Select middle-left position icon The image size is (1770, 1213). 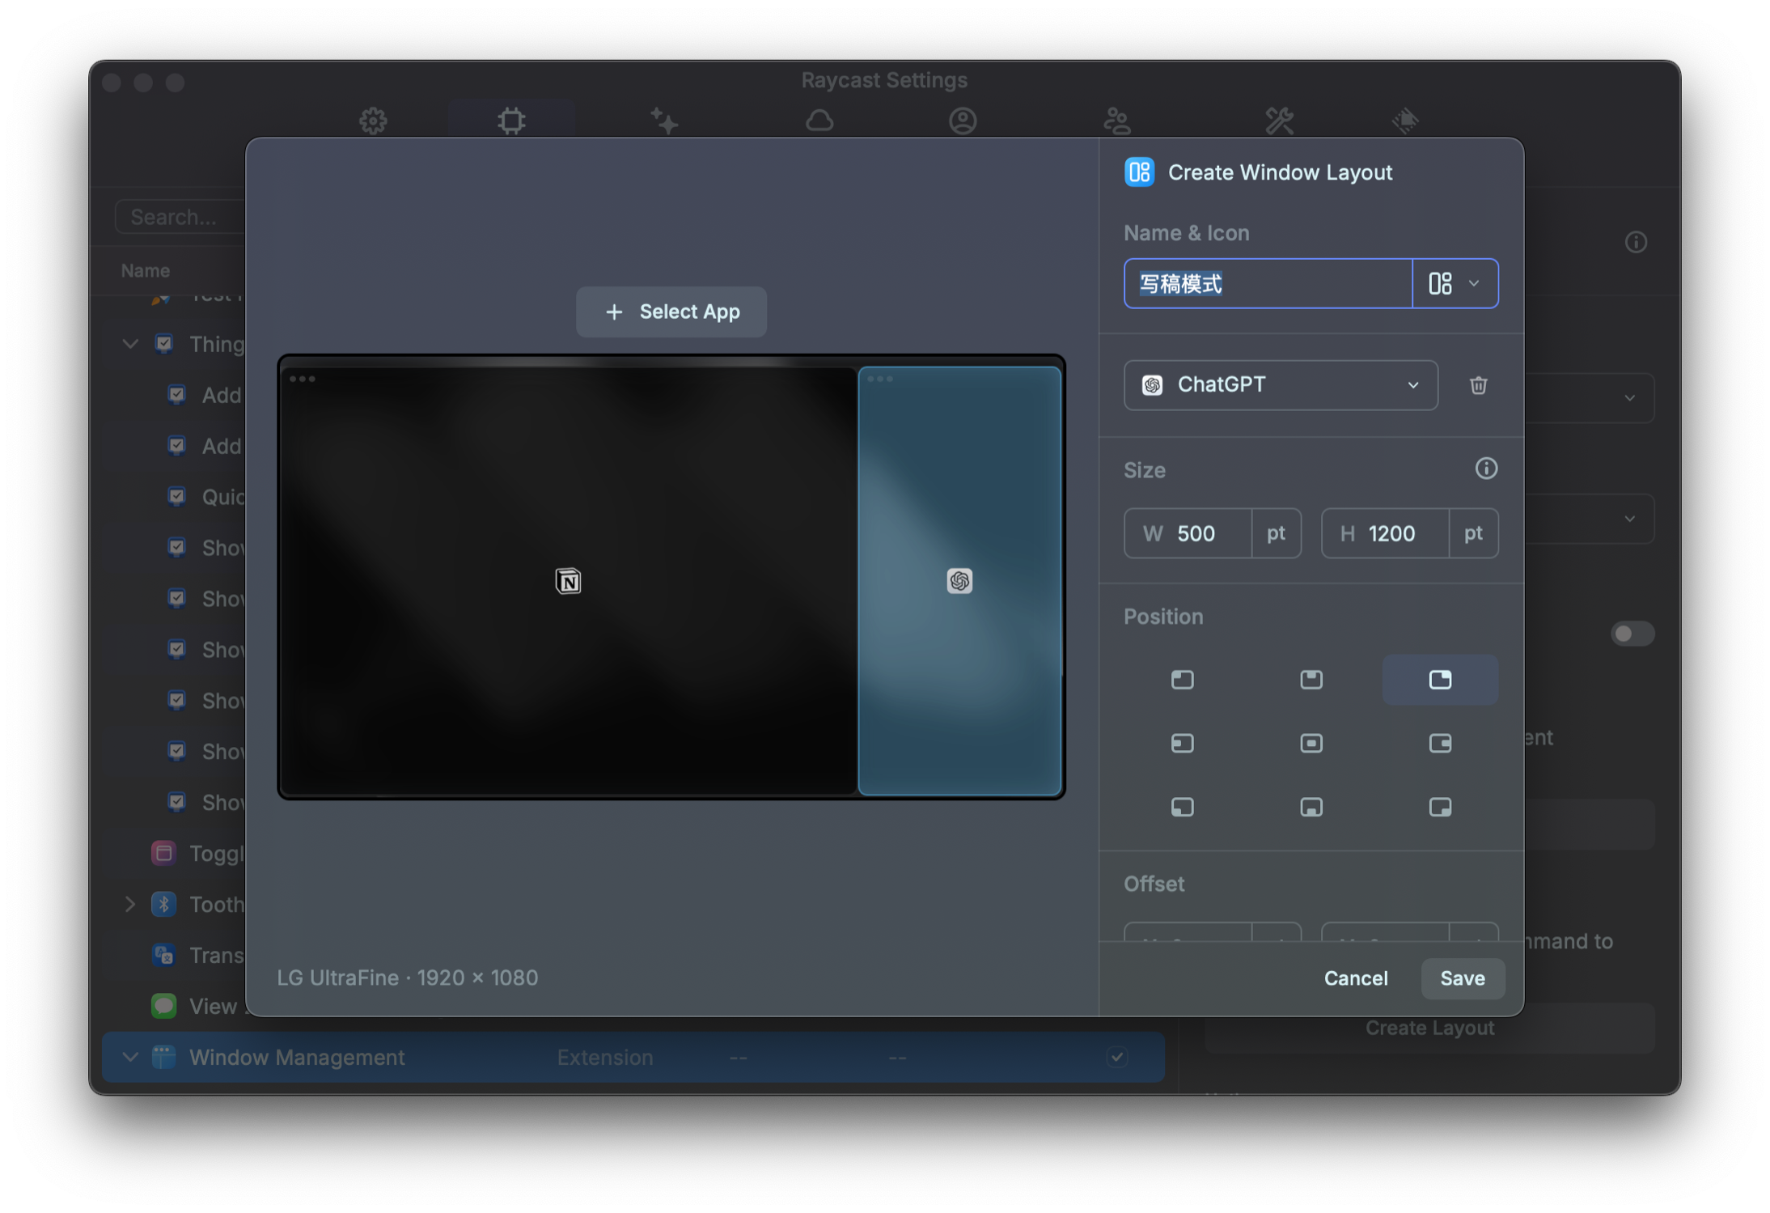click(1182, 743)
